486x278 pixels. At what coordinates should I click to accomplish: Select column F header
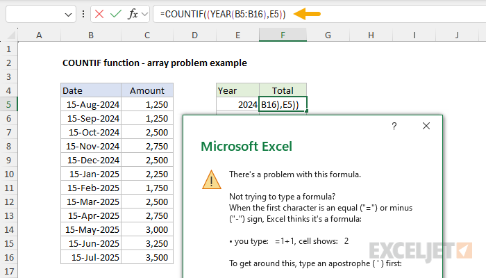(283, 35)
